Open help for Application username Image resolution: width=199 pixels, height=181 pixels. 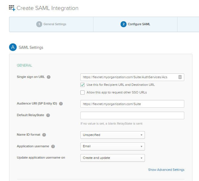tap(53, 146)
